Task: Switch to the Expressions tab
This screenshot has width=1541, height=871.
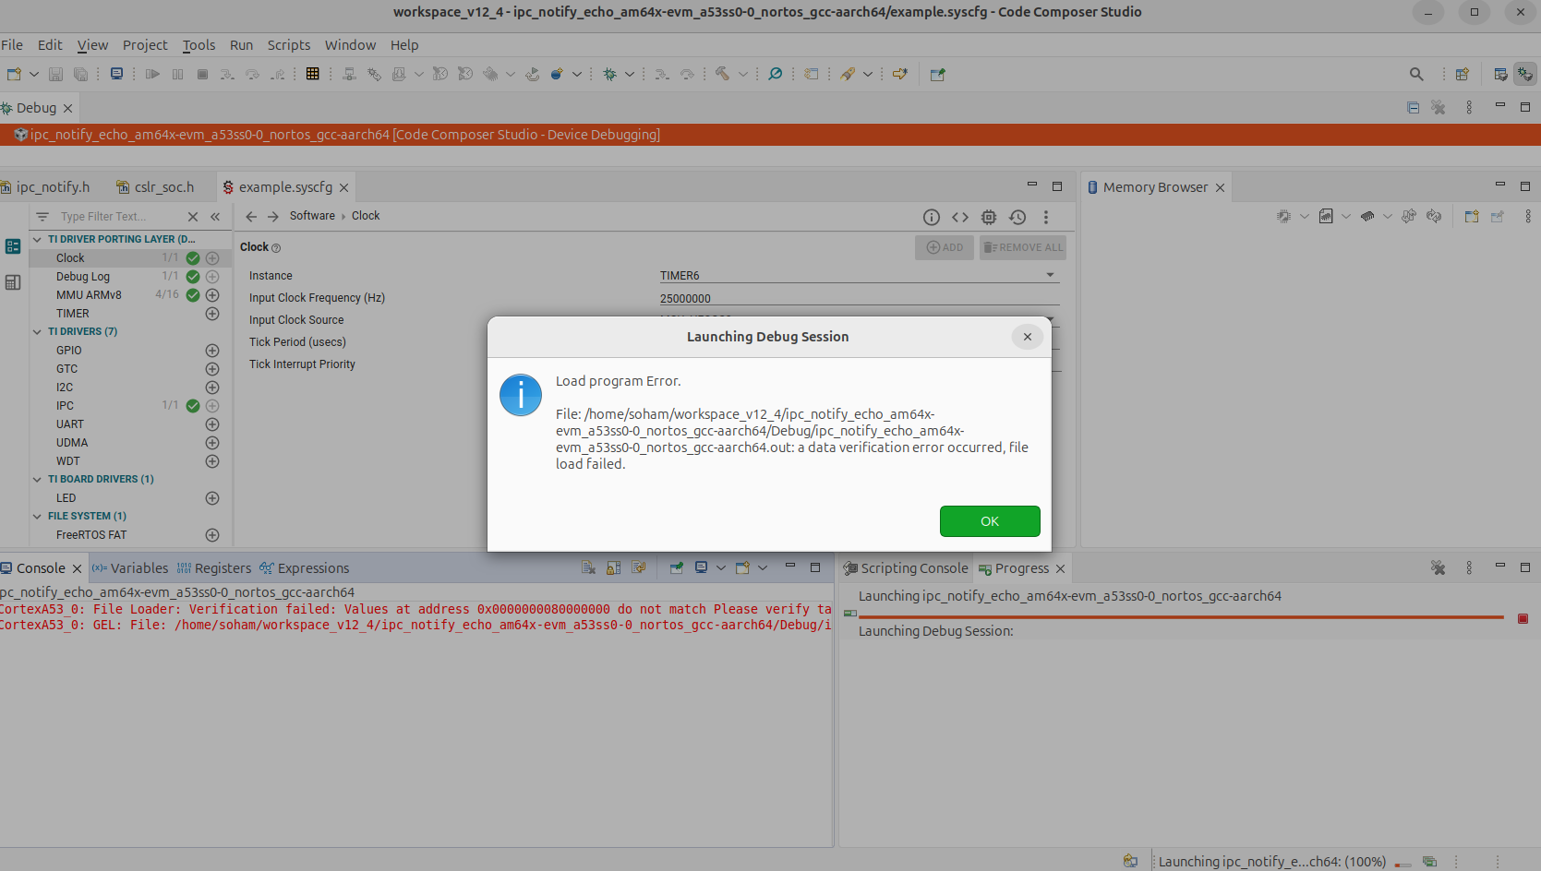Action: coord(305,568)
